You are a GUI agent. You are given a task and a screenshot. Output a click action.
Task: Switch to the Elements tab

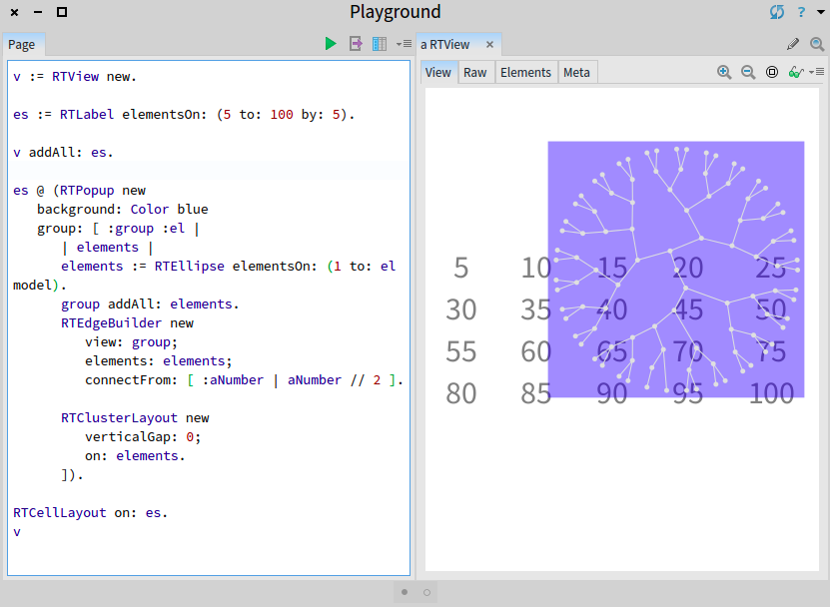525,72
